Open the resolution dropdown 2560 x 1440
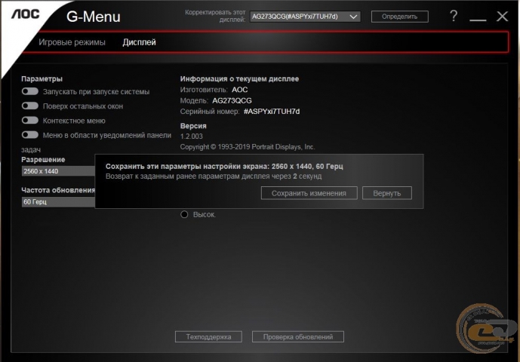This screenshot has height=362, width=520. (x=58, y=171)
